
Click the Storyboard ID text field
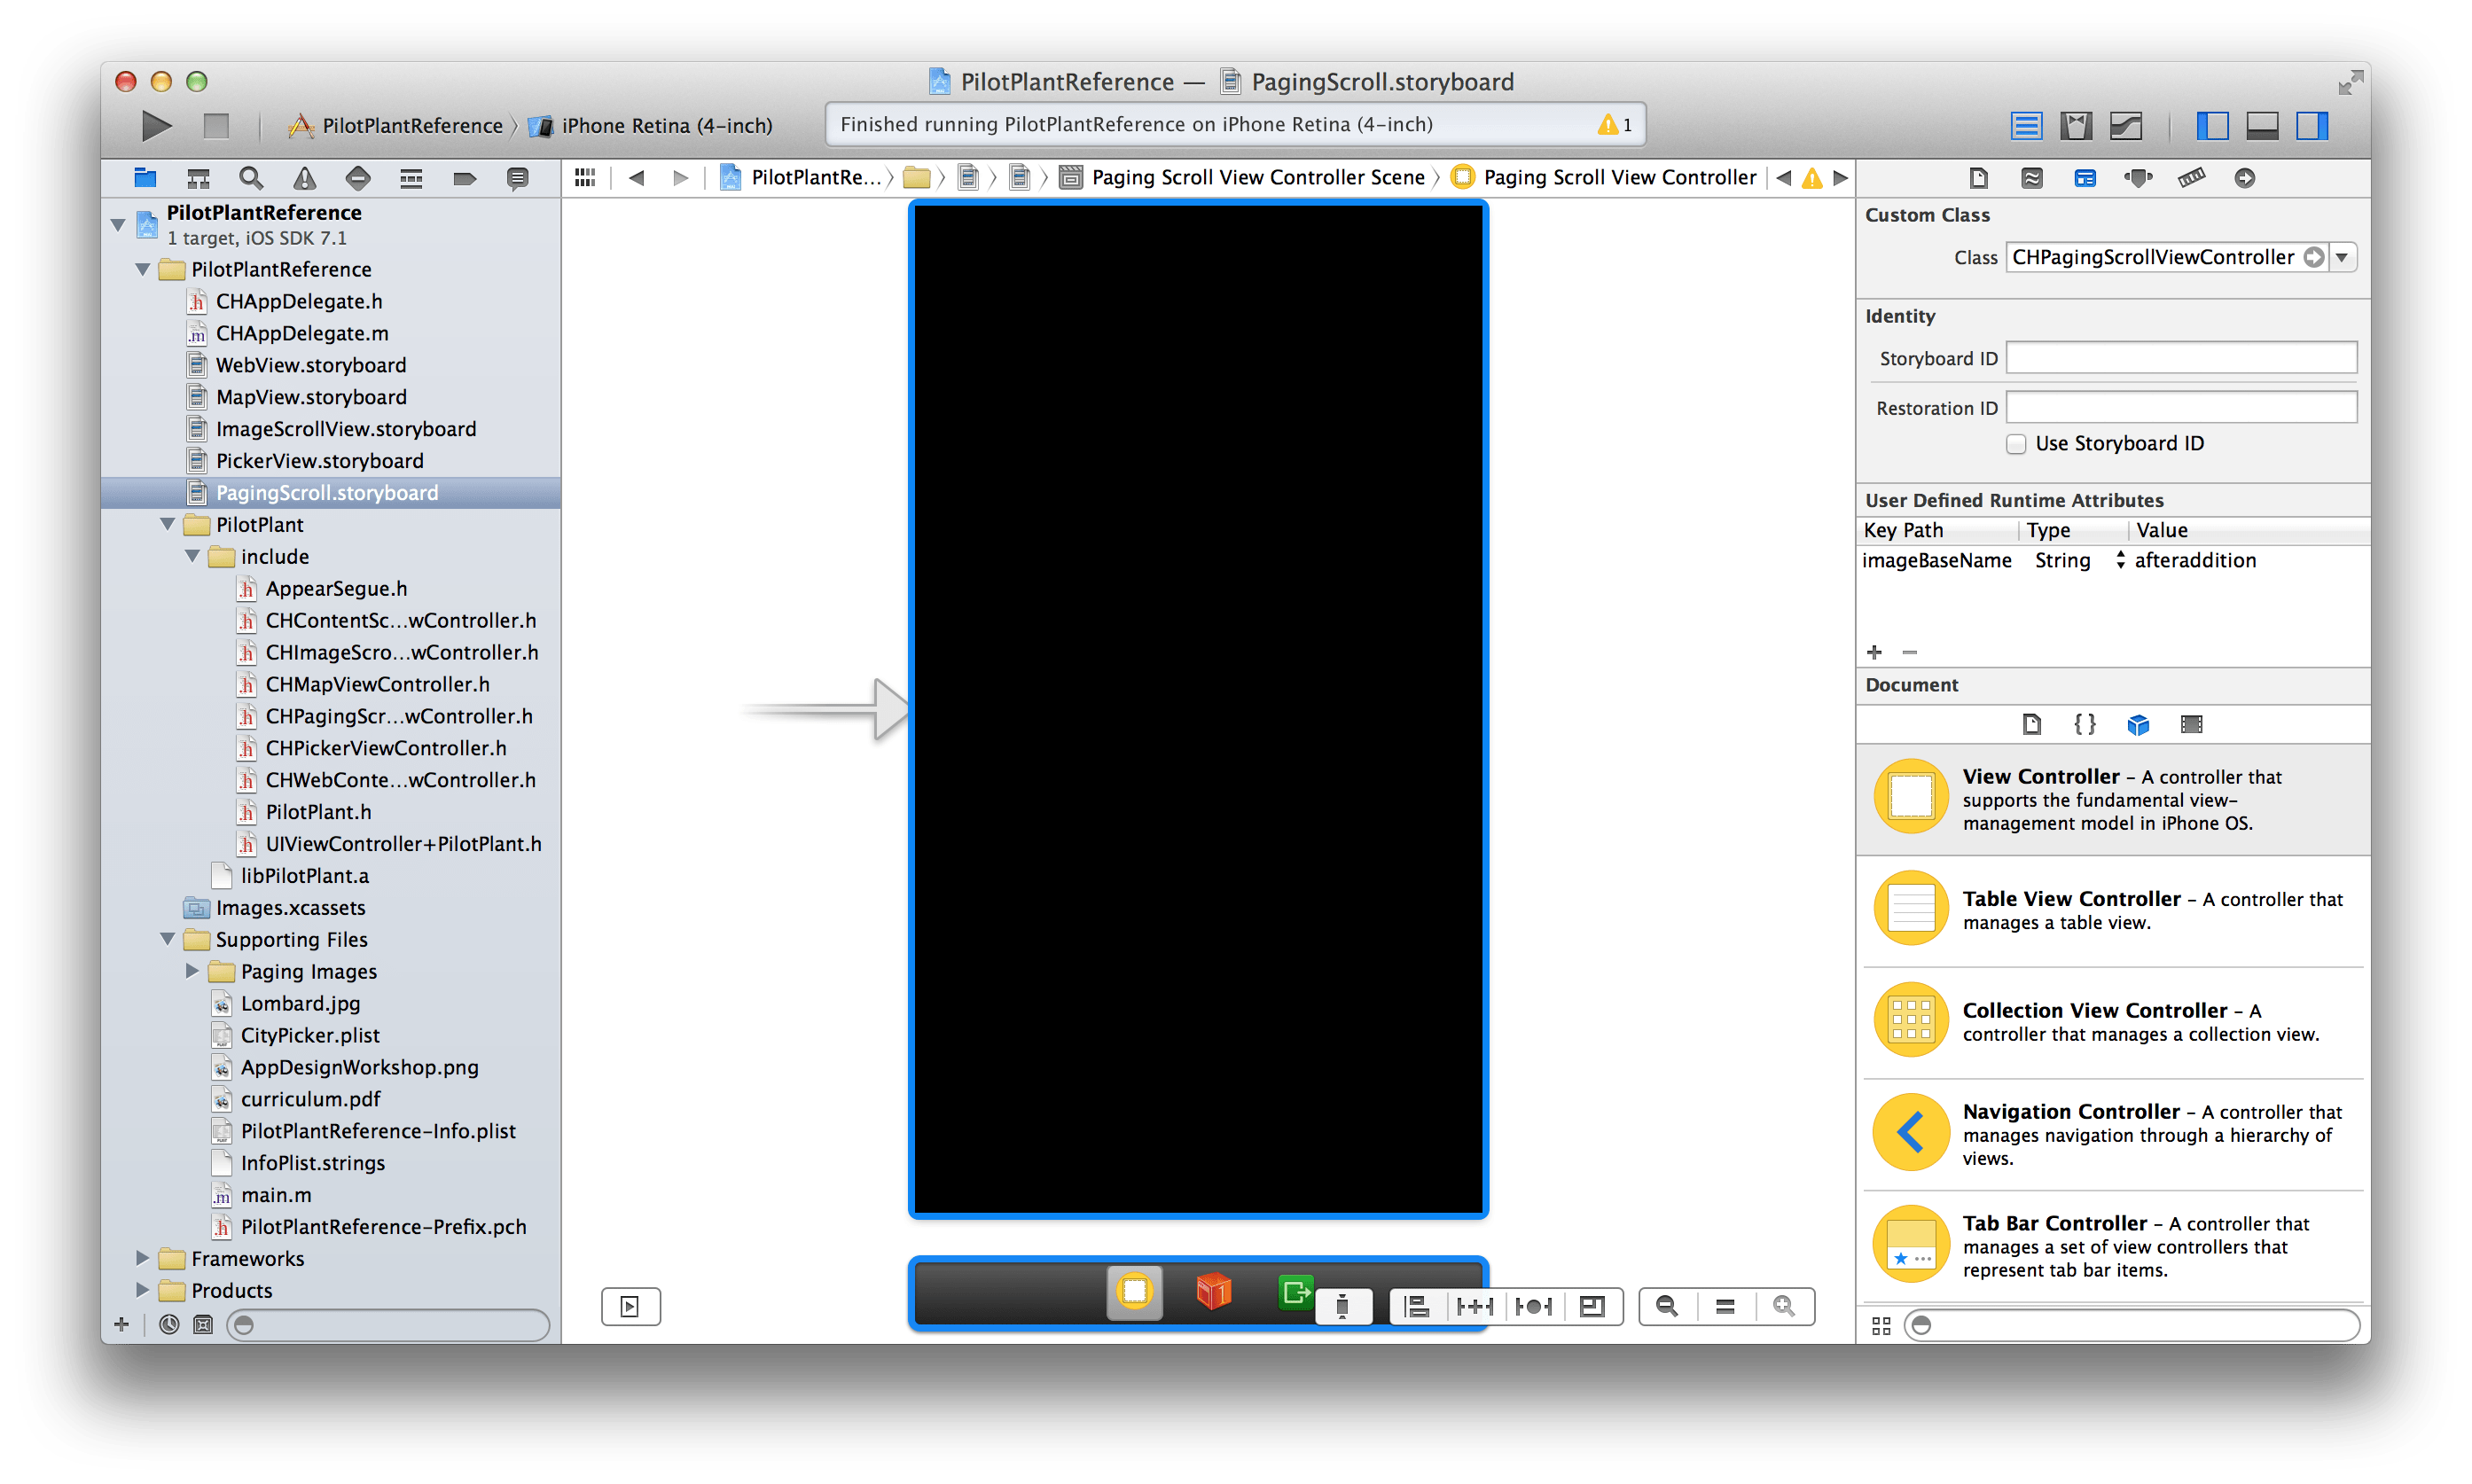[2181, 358]
